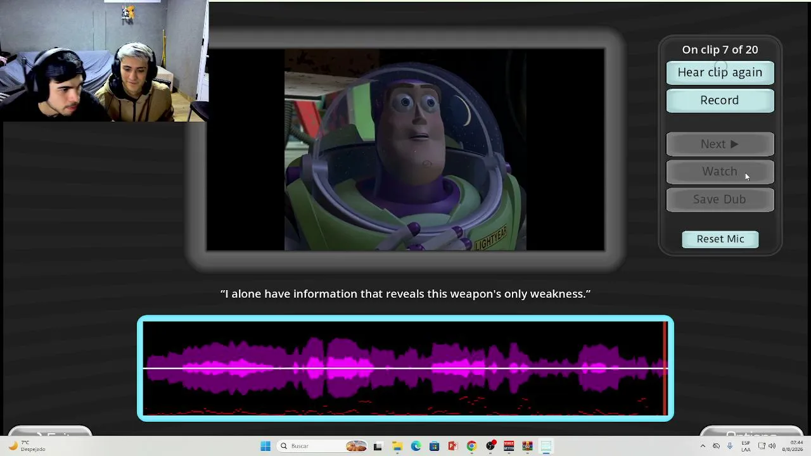Open File Explorer from the taskbar
Viewport: 811px width, 456px height.
click(x=397, y=446)
